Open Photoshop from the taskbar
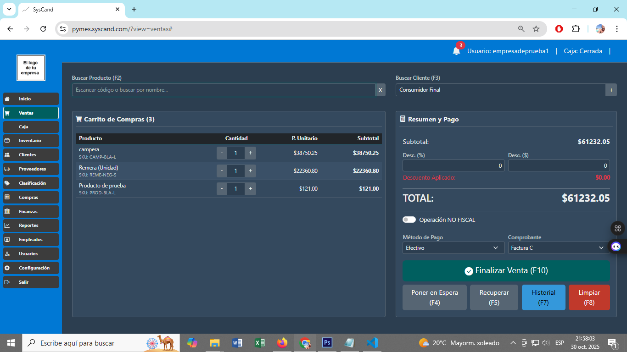The image size is (627, 352). click(327, 343)
